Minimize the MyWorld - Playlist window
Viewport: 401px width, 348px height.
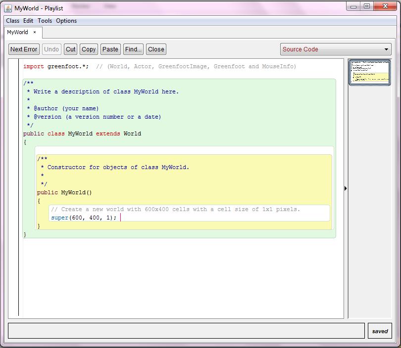353,6
